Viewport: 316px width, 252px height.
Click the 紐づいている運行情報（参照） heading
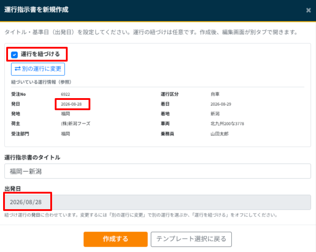[x=41, y=82]
